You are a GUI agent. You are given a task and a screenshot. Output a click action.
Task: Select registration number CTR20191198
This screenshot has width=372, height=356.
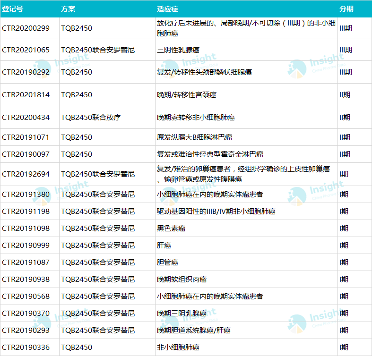(x=26, y=212)
